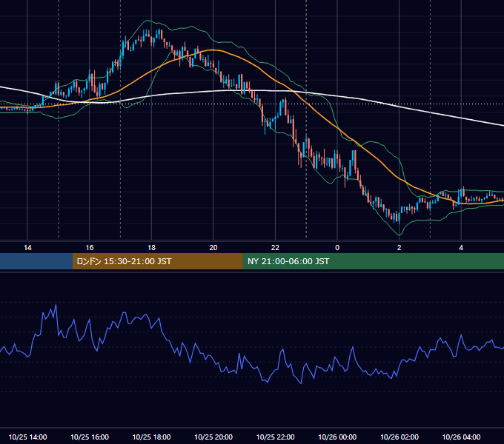Click the 10/26 04:00 time label

coord(461,437)
